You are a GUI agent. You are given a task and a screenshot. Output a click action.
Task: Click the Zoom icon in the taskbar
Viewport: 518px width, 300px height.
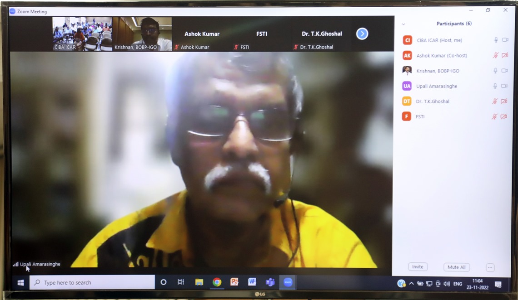[288, 282]
